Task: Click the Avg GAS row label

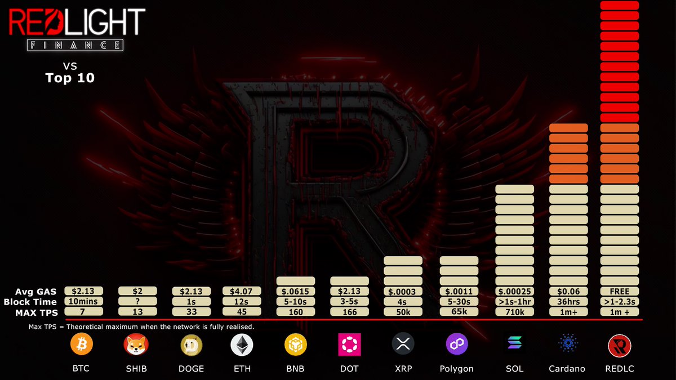Action: [x=37, y=292]
